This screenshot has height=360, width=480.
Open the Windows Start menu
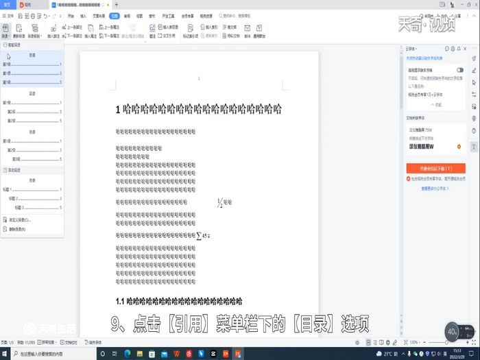(x=7, y=354)
